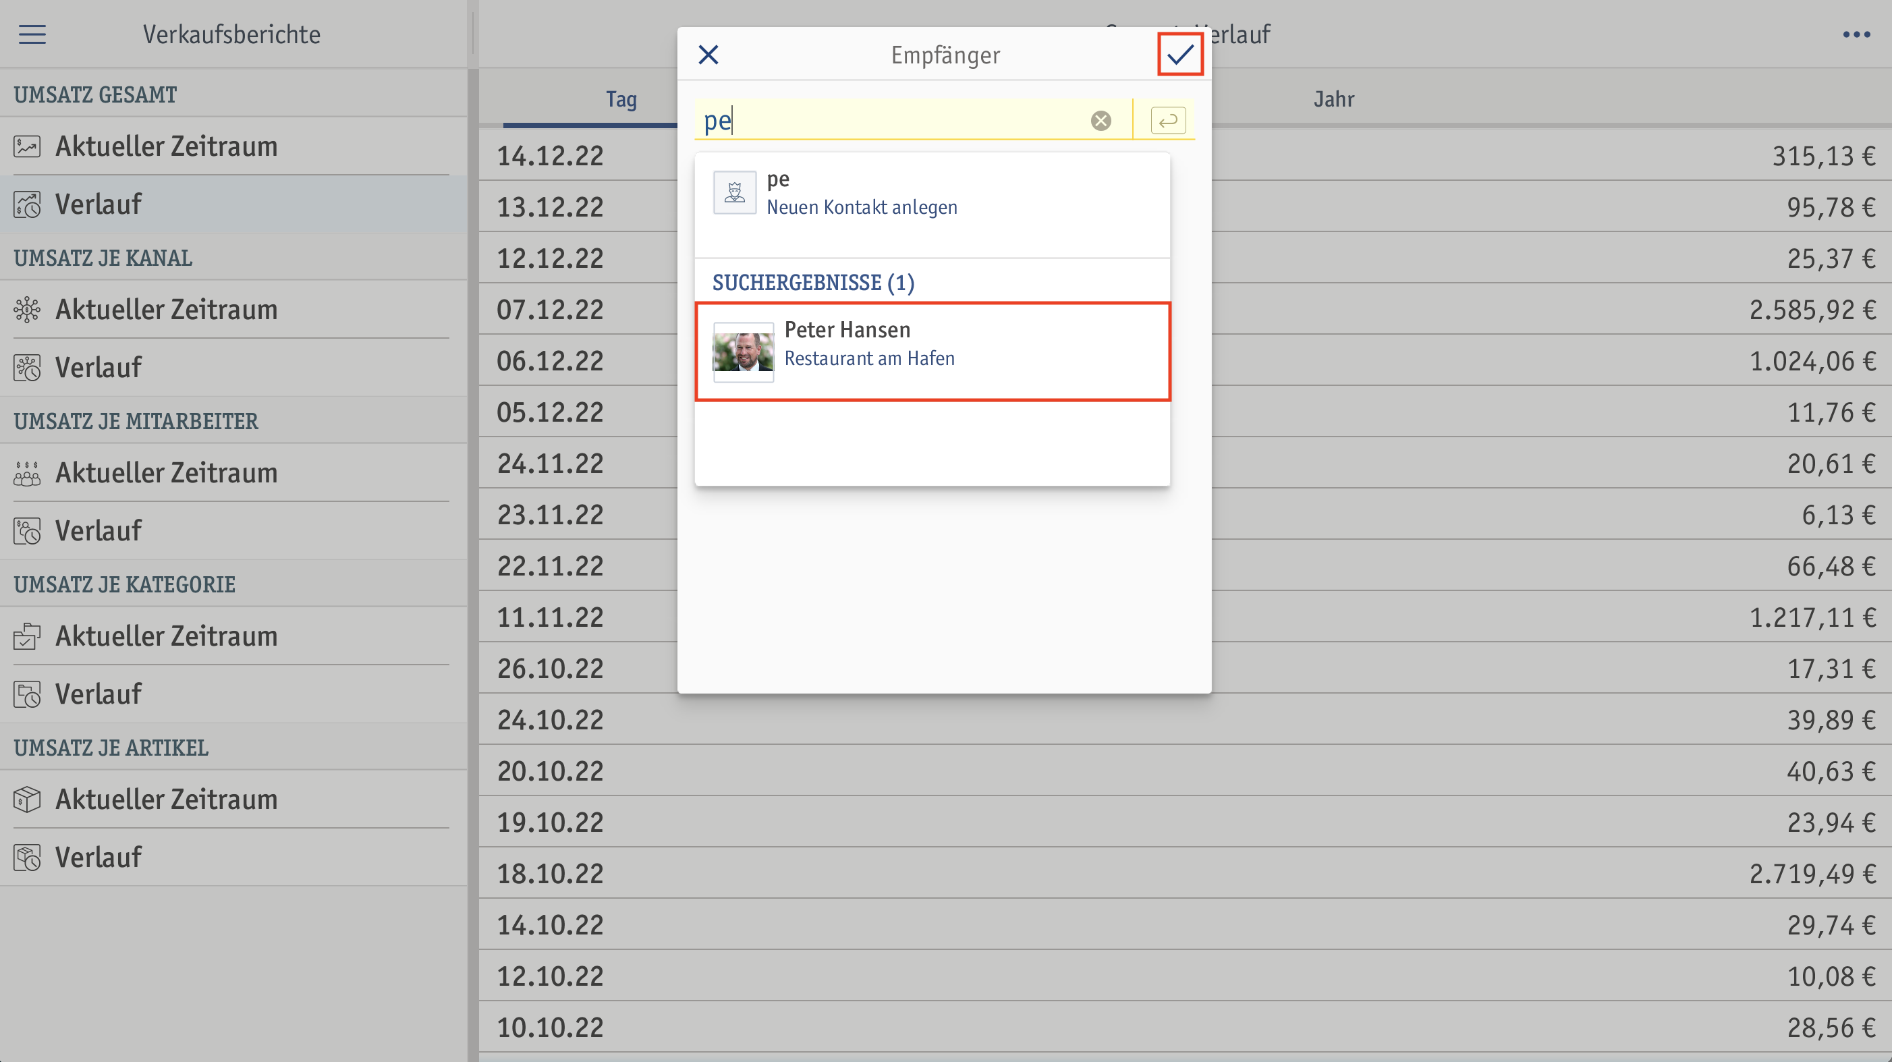Open the three-dots more options menu
Screen dimensions: 1892x1062
point(1856,34)
